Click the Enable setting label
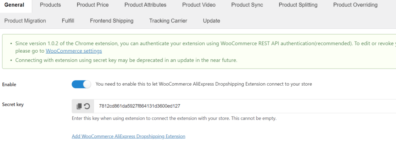The height and width of the screenshot is (143, 396). [9, 84]
